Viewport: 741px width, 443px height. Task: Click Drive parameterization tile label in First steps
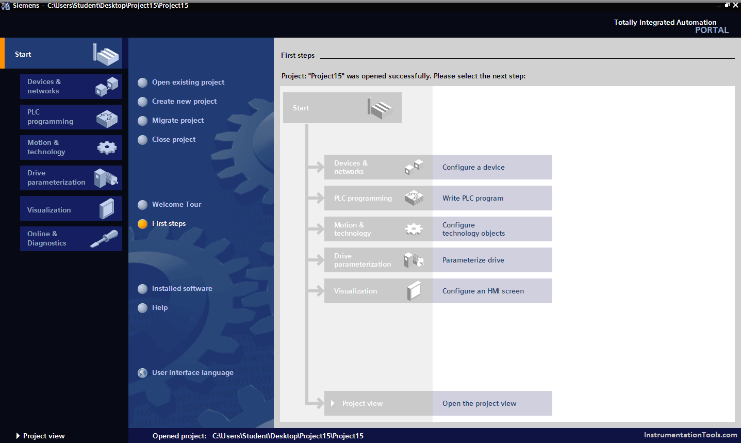tap(363, 260)
